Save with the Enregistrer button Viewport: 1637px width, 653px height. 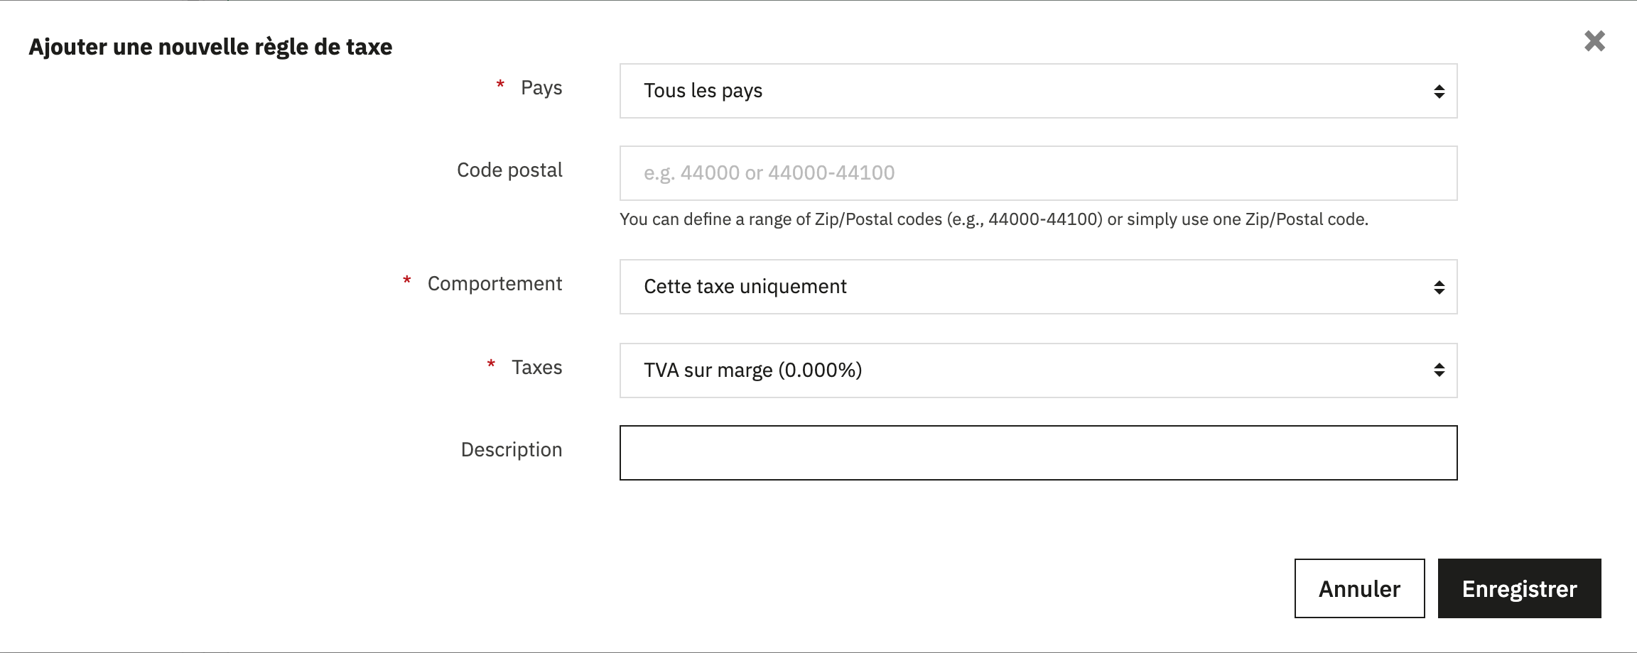pyautogui.click(x=1519, y=588)
